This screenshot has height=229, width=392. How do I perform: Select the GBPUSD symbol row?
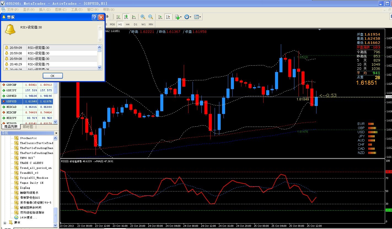[x=27, y=101]
